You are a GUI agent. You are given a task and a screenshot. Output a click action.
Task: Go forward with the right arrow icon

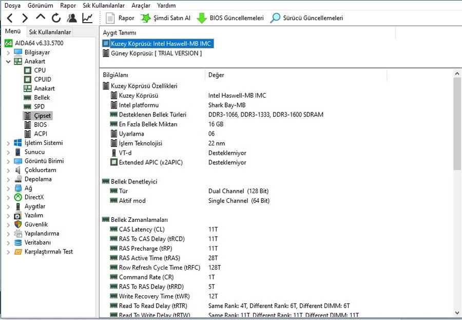pyautogui.click(x=25, y=18)
